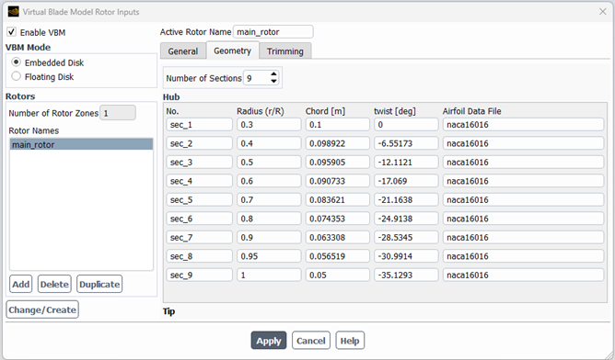Edit the Radius value 0.6 for sec_4
615x360 pixels.
269,181
